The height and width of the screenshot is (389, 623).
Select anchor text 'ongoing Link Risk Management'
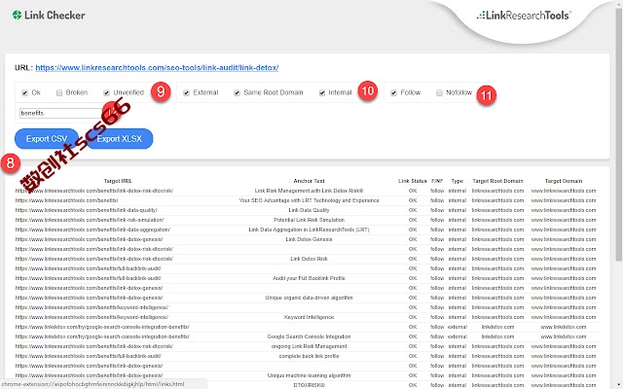pos(310,346)
